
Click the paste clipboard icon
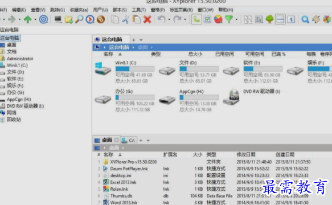137,19
